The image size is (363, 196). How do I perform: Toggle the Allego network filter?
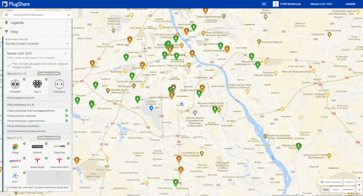click(x=15, y=149)
